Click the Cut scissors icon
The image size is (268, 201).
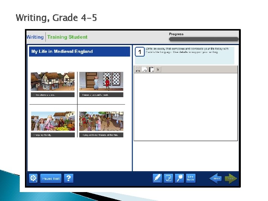click(x=138, y=69)
